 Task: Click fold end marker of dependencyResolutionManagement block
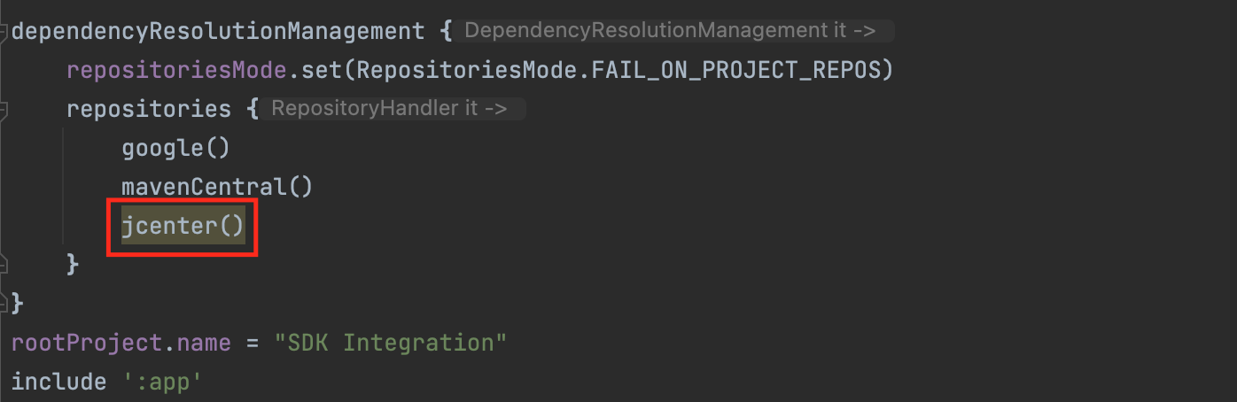(x=4, y=303)
